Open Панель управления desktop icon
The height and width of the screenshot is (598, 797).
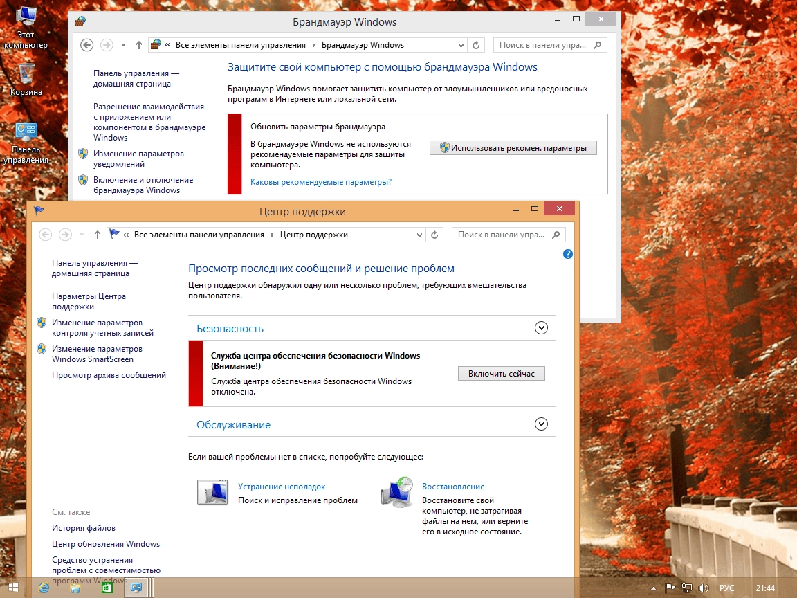coord(26,143)
